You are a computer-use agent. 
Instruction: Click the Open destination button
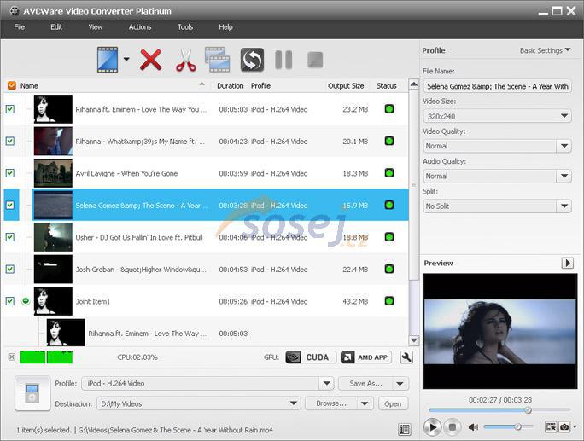click(393, 403)
